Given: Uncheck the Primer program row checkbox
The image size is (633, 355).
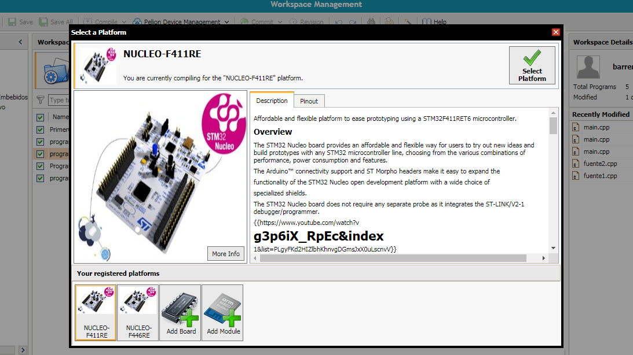Looking at the screenshot, I should 41,130.
